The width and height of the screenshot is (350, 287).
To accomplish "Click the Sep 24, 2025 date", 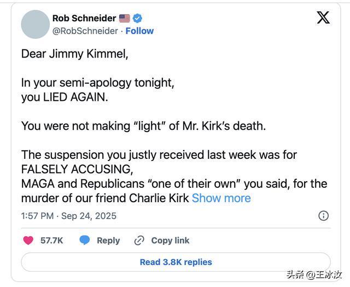I will pyautogui.click(x=89, y=216).
